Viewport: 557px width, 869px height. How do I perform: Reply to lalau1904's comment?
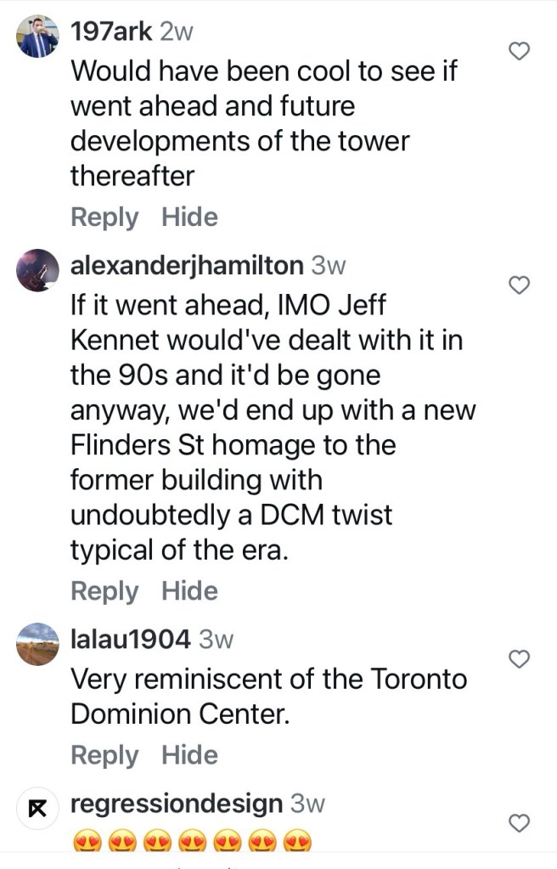pos(104,755)
